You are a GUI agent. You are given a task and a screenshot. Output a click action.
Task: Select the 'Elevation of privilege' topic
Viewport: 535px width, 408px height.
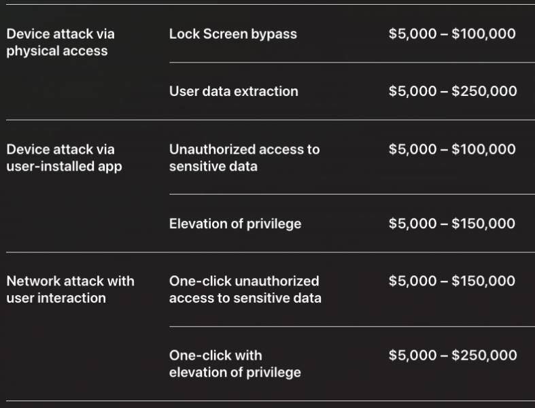pyautogui.click(x=235, y=224)
